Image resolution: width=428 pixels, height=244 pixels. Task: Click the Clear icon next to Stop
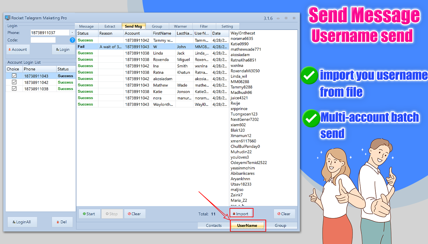(130, 214)
